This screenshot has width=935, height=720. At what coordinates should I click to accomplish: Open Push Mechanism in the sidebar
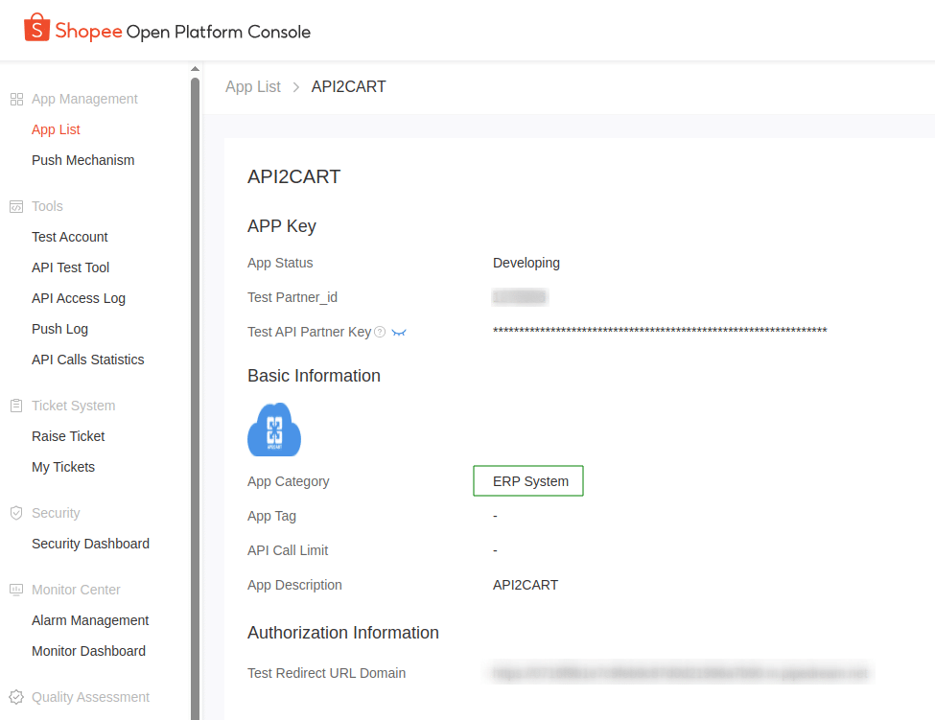(x=82, y=160)
